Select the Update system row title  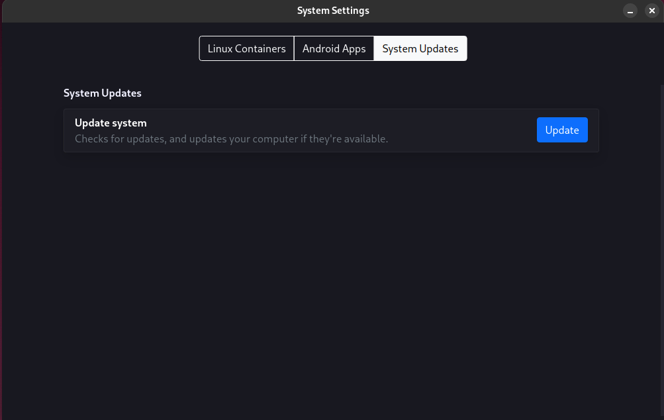pyautogui.click(x=111, y=123)
